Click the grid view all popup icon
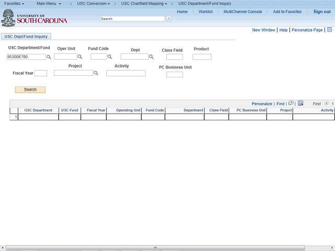This screenshot has width=335, height=251. coord(291,104)
